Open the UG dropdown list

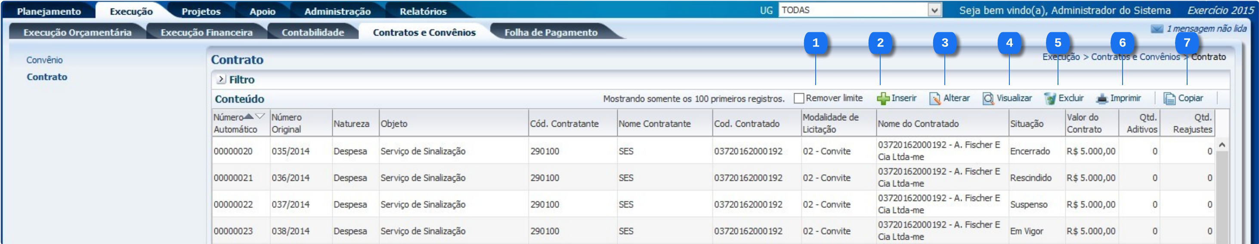(934, 10)
